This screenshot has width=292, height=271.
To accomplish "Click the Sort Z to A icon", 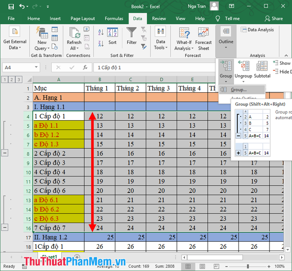I will pos(101,44).
